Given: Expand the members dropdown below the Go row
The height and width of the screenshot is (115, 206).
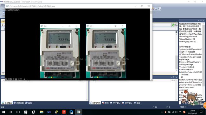Looking at the screenshot, I should [x=177, y=29].
